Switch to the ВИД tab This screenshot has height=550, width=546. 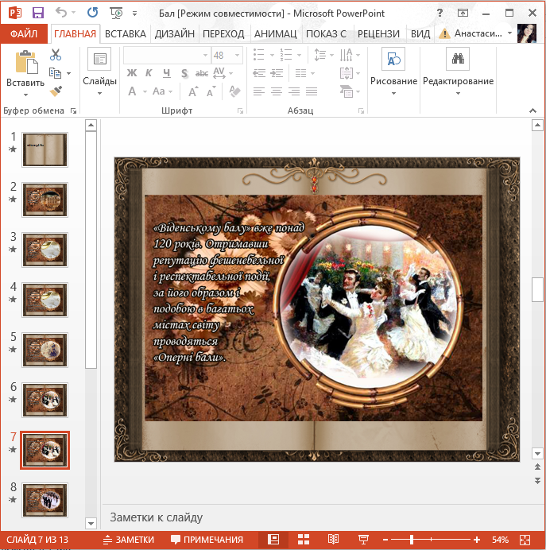[420, 33]
